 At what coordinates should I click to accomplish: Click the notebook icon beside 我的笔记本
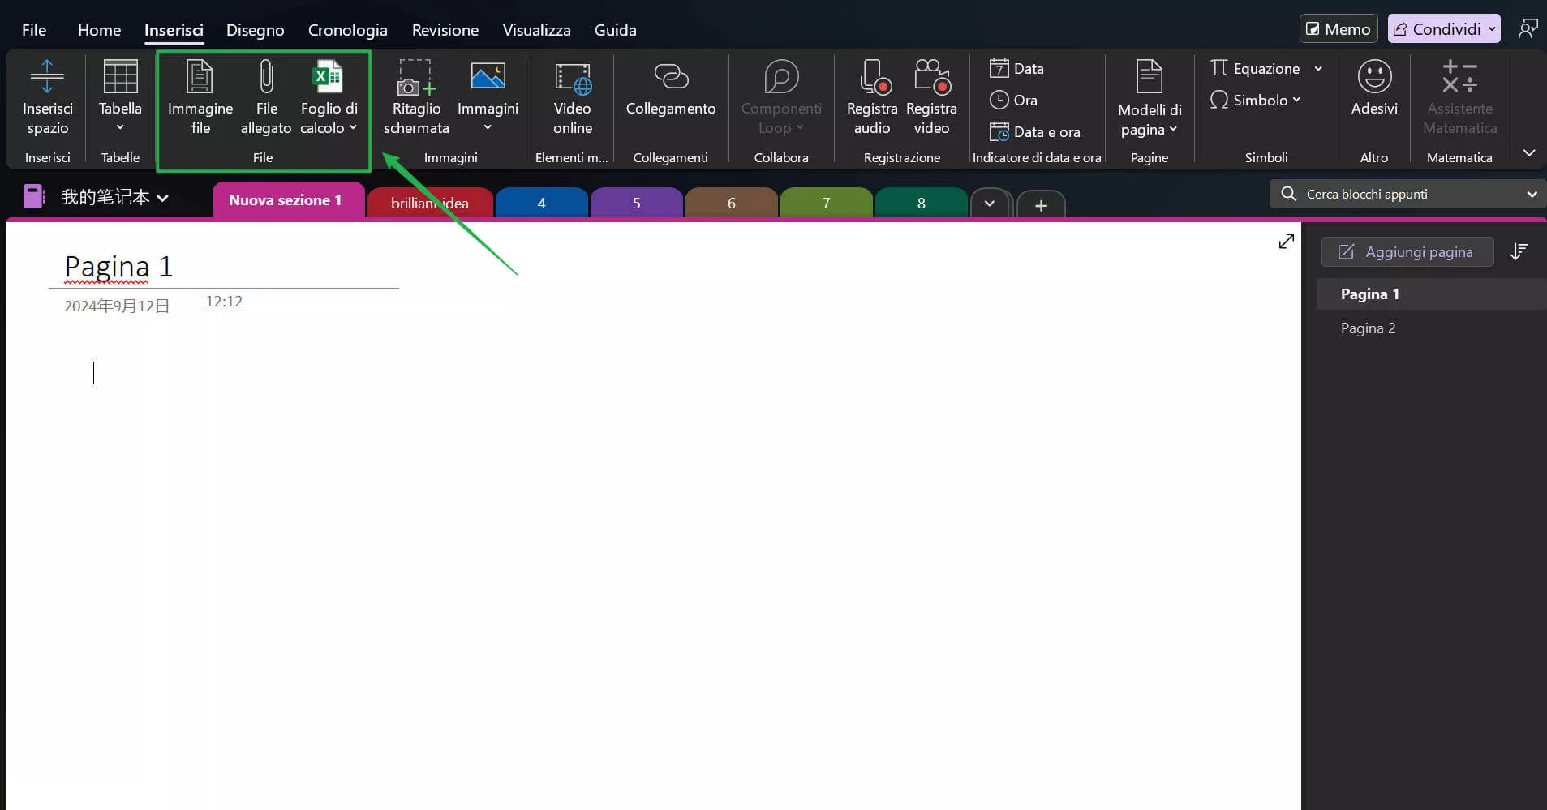[34, 196]
